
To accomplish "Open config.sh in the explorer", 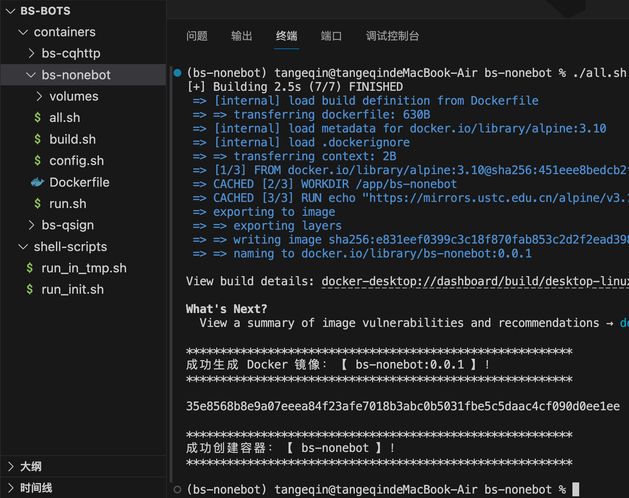I will click(77, 161).
